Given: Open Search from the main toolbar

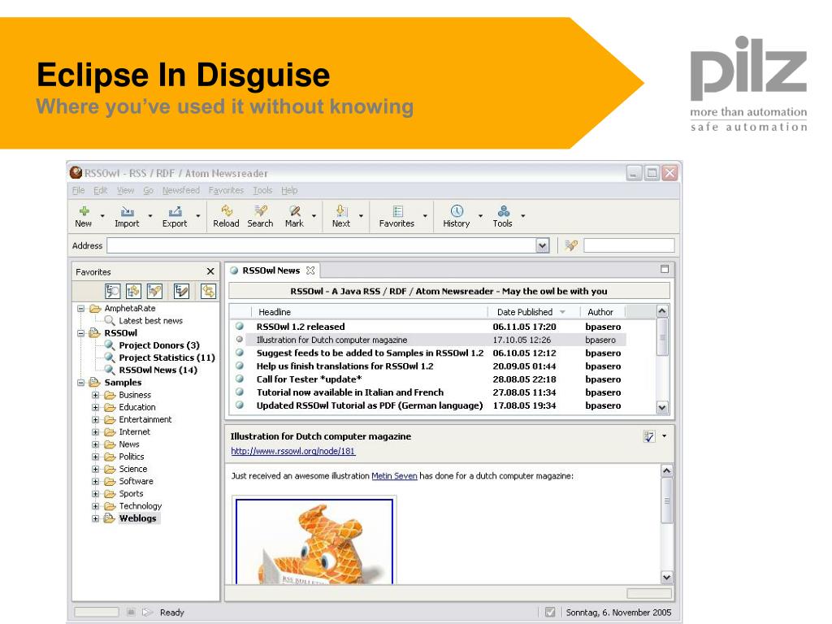Looking at the screenshot, I should (260, 216).
